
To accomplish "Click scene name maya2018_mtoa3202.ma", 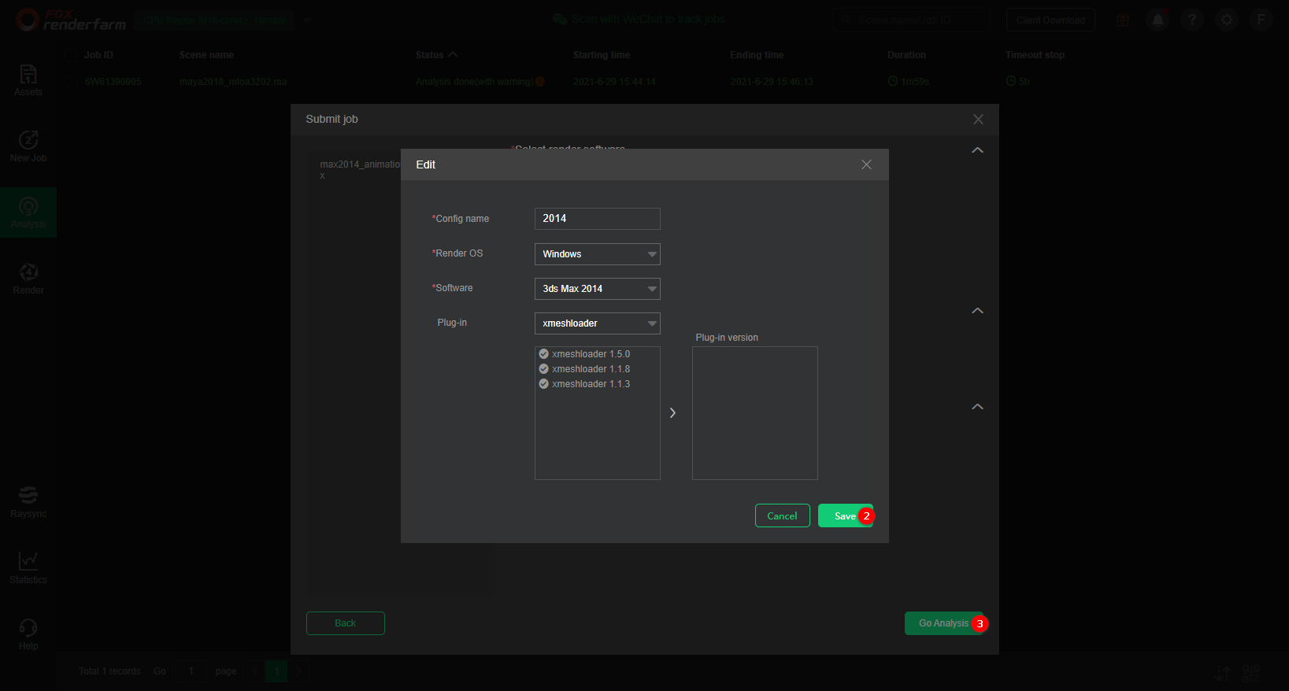I will [x=233, y=82].
